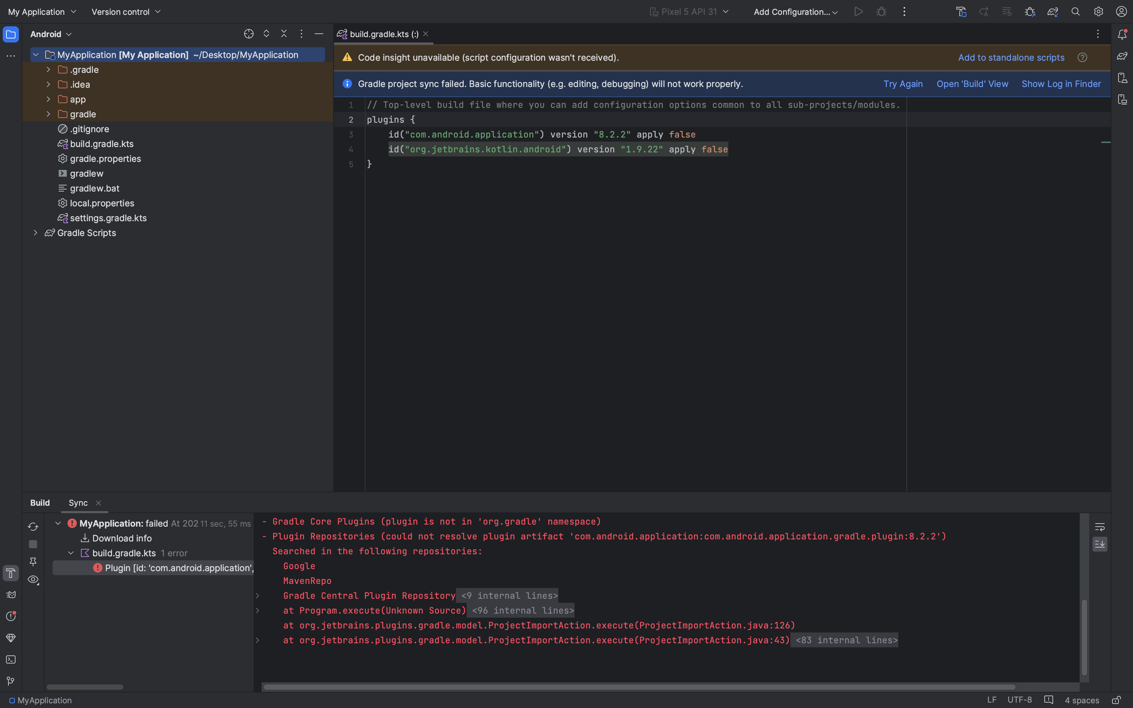
Task: Toggle scroll to end in build output
Action: coord(1100,544)
